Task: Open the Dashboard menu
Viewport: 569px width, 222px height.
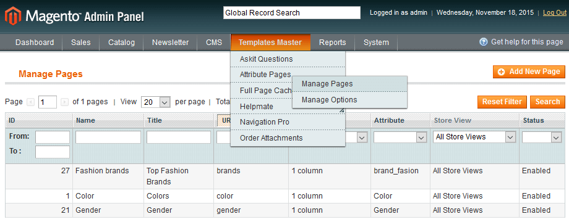Action: click(35, 43)
